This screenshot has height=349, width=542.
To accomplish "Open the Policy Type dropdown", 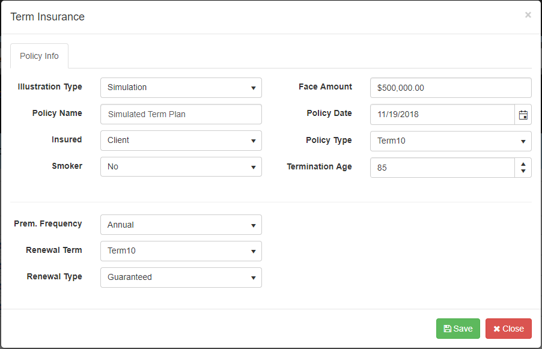I will tap(451, 141).
